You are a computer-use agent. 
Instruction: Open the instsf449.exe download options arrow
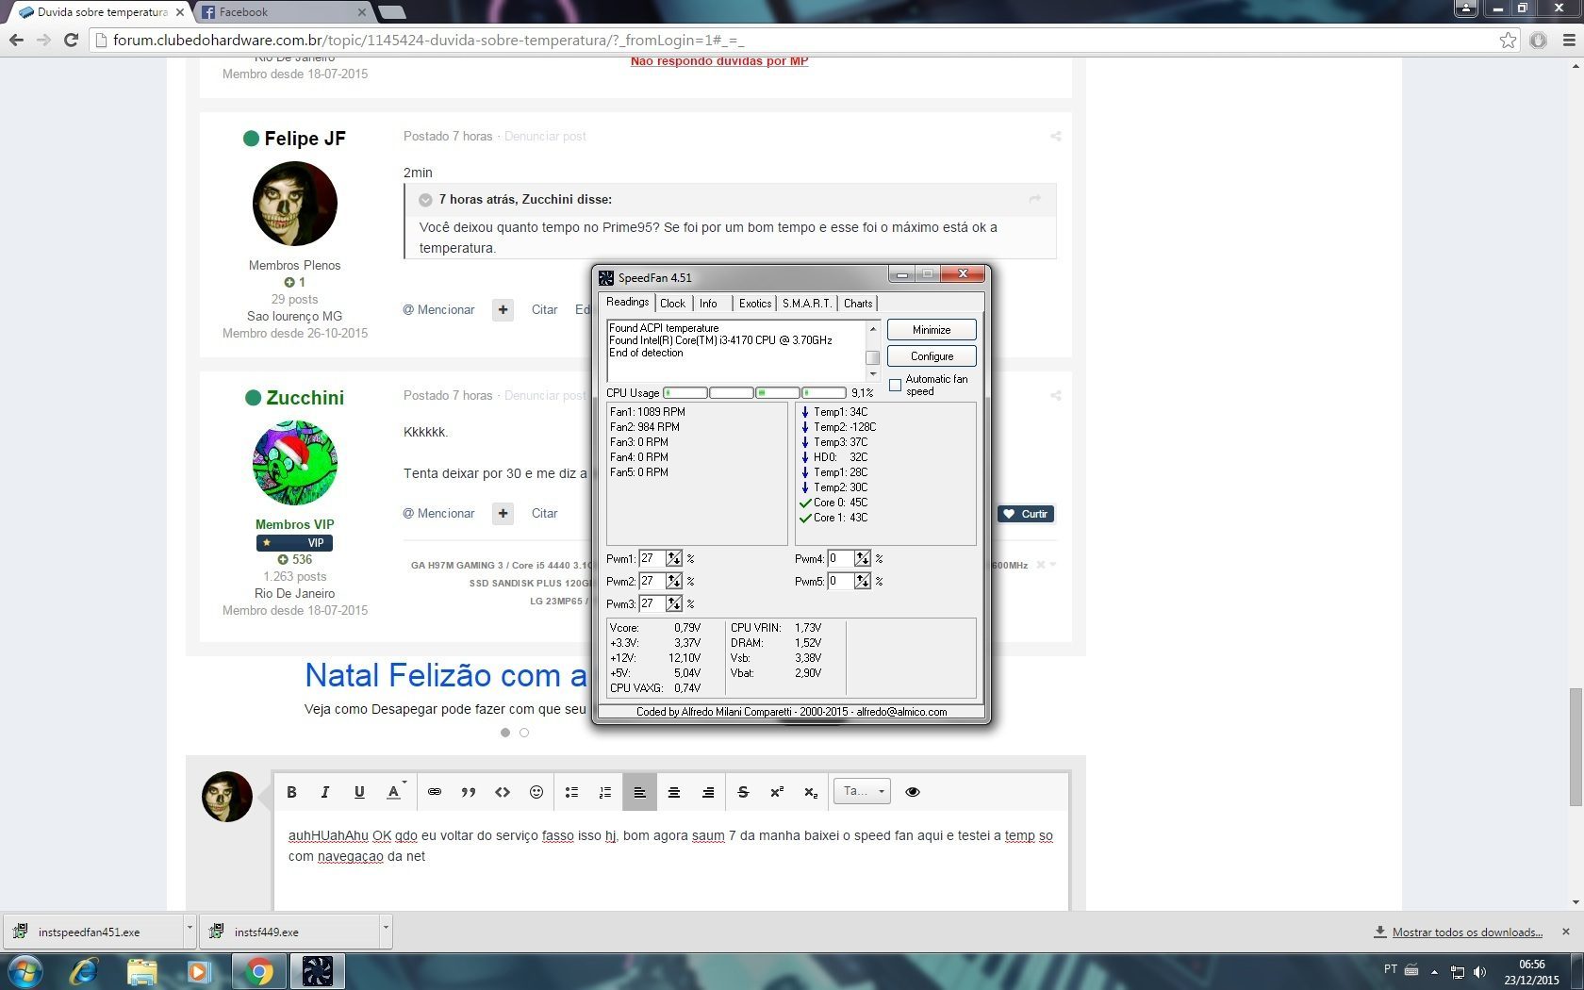pyautogui.click(x=386, y=929)
